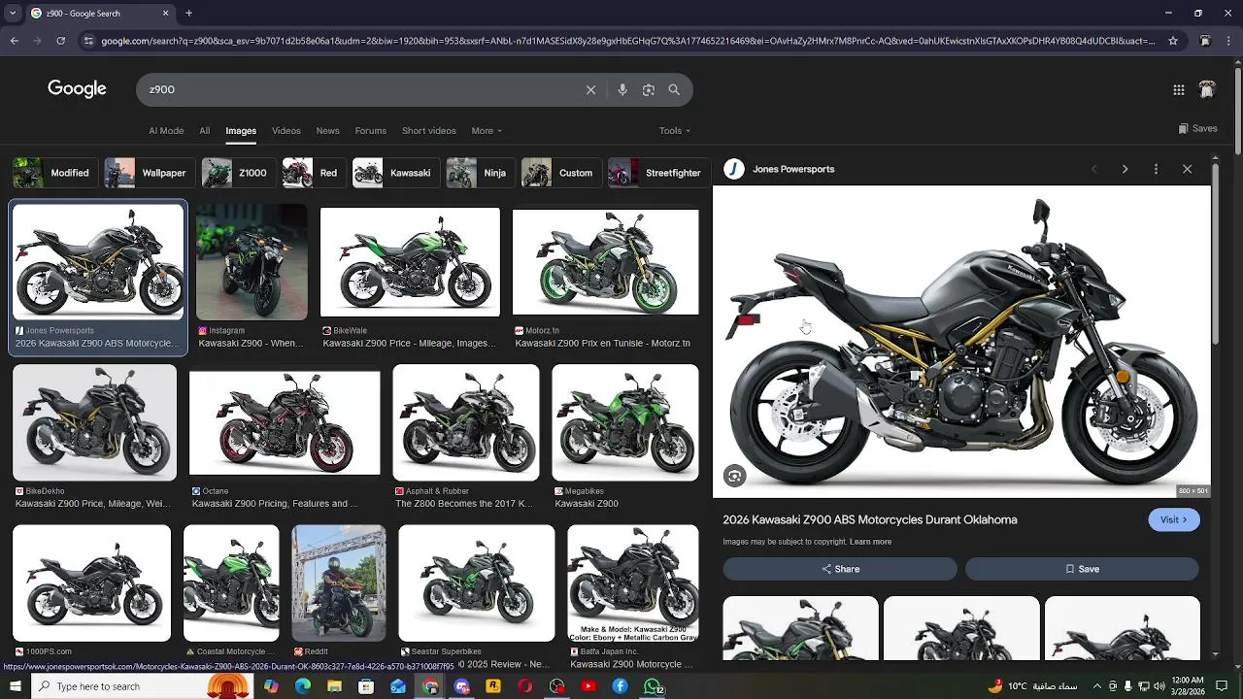This screenshot has height=699, width=1243.
Task: Switch to the Videos tab
Action: [286, 130]
